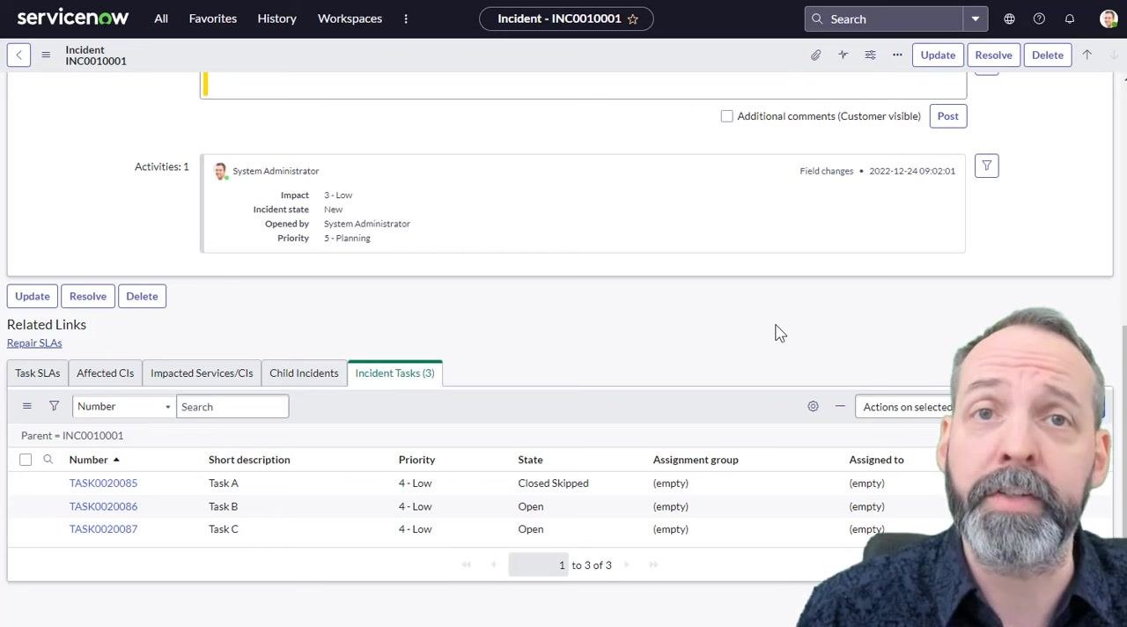Open the list personalize gear icon
This screenshot has width=1127, height=627.
(813, 406)
